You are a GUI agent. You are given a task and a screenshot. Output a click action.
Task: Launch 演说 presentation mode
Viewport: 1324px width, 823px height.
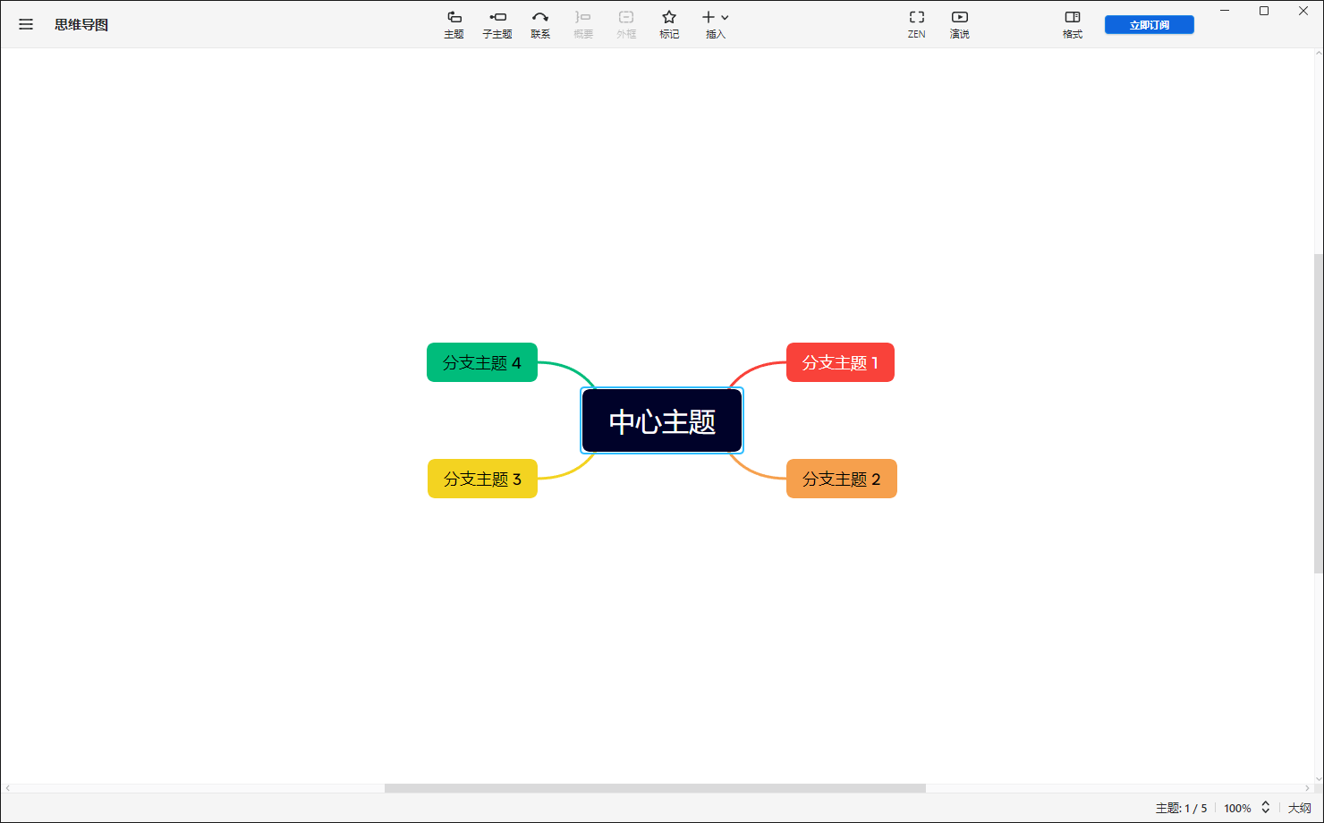[959, 22]
